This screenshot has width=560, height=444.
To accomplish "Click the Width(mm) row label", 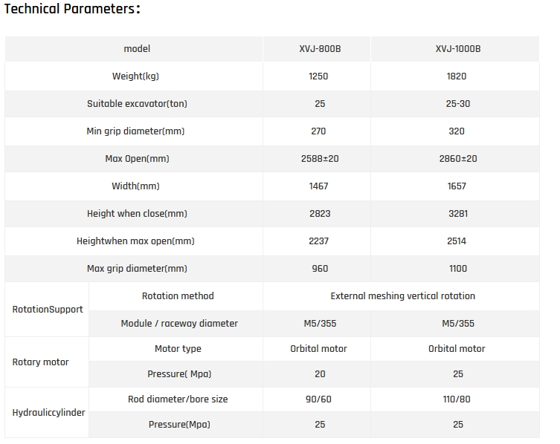I will 135,186.
